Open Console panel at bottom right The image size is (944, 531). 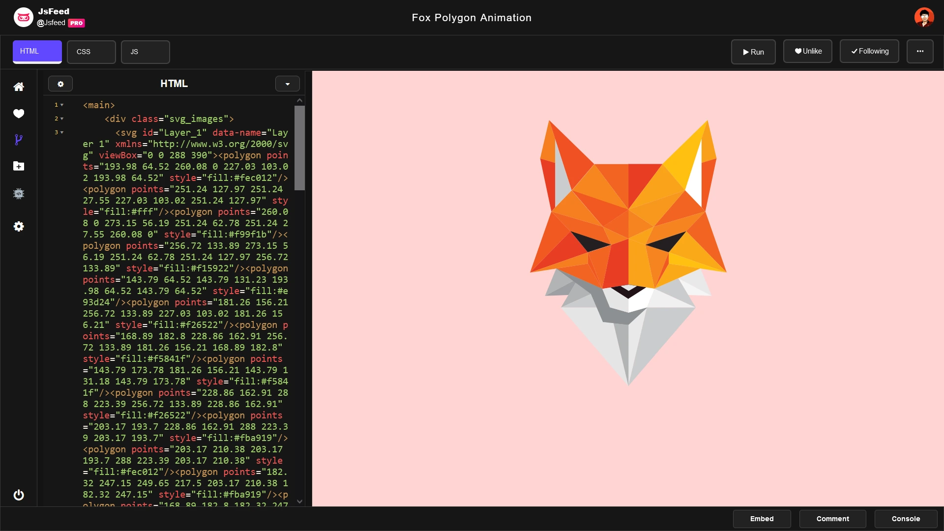pos(906,519)
